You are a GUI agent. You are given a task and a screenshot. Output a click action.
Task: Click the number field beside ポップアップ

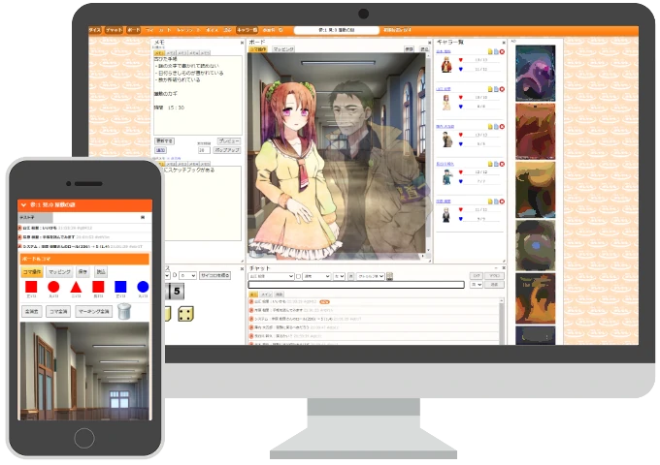(204, 150)
